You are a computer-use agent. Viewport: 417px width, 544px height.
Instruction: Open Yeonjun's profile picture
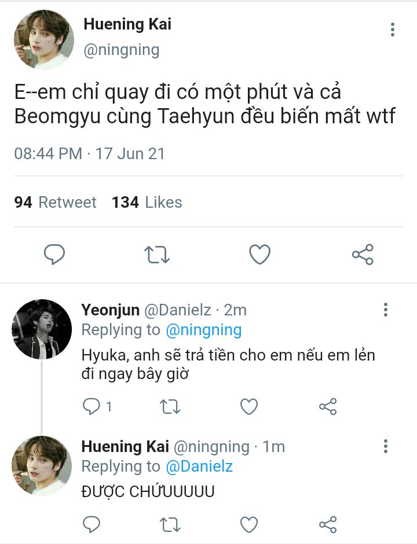coord(42,329)
